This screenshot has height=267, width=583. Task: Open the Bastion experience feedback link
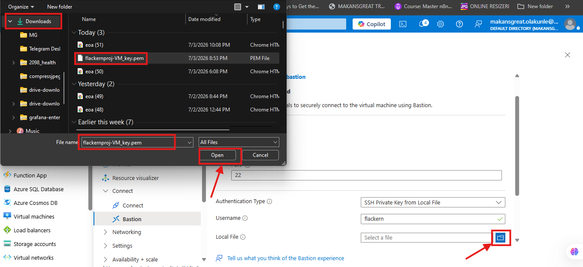point(286,258)
